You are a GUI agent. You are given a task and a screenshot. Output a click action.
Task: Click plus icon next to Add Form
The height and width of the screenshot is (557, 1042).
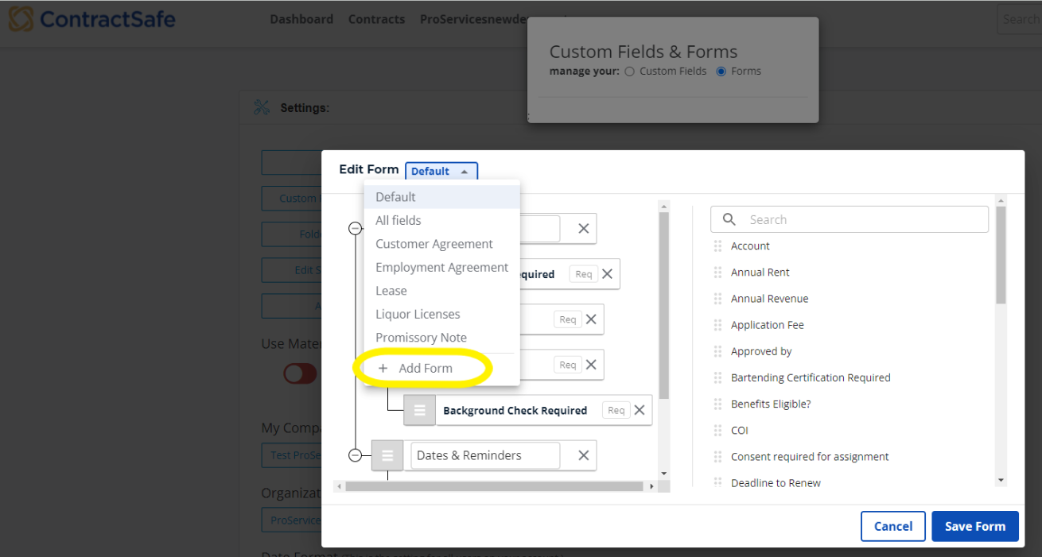click(383, 369)
